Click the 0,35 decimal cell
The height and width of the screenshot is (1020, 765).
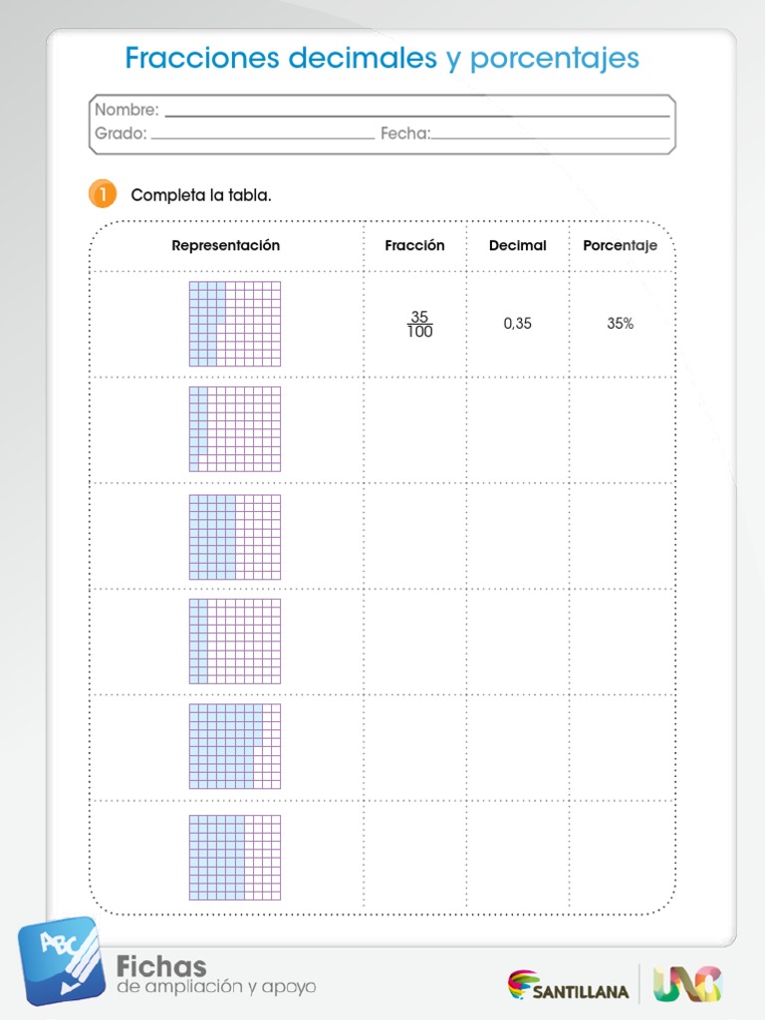click(x=517, y=324)
